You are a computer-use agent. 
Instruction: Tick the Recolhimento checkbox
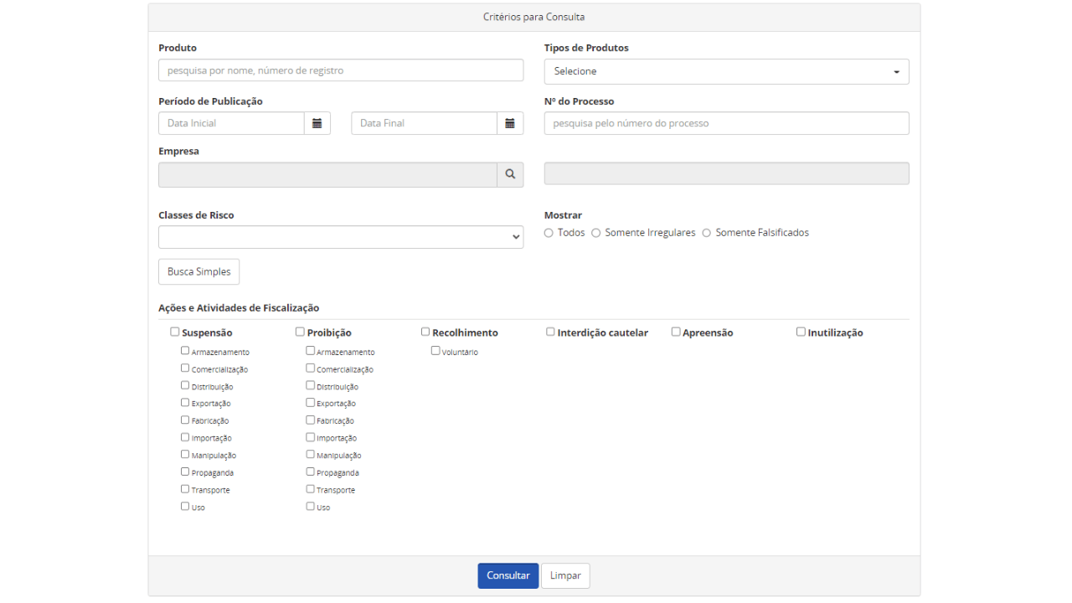425,332
